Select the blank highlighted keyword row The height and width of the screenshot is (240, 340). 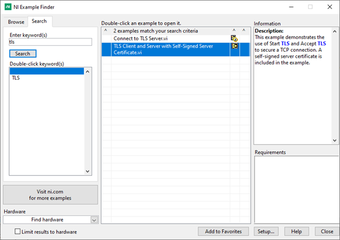pos(46,71)
